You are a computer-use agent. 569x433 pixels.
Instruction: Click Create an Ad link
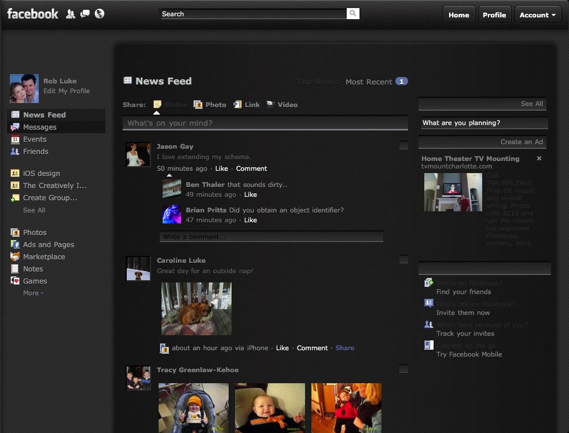[x=522, y=142]
